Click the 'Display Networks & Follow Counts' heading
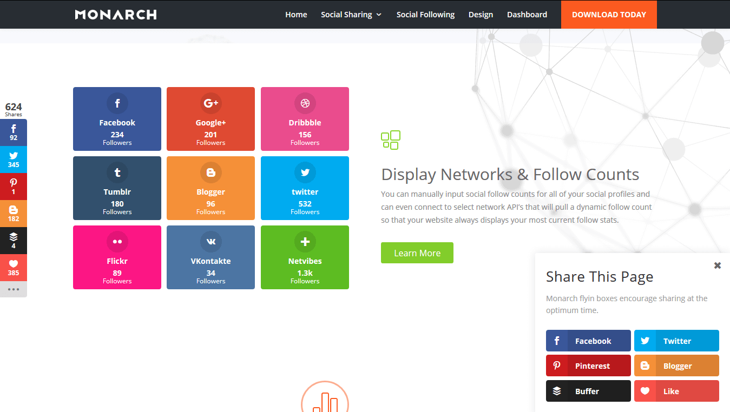This screenshot has width=730, height=412. pyautogui.click(x=510, y=175)
